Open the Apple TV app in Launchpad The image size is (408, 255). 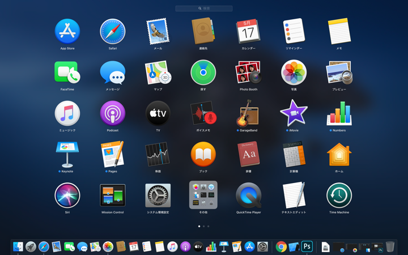pos(158,113)
